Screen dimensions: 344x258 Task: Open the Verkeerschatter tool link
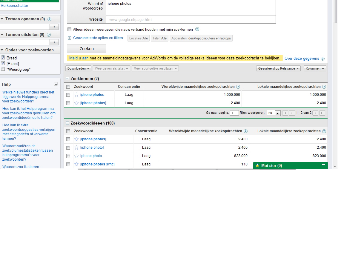(x=14, y=5)
